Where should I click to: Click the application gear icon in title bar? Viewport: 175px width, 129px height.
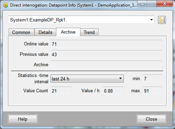[x=6, y=5]
